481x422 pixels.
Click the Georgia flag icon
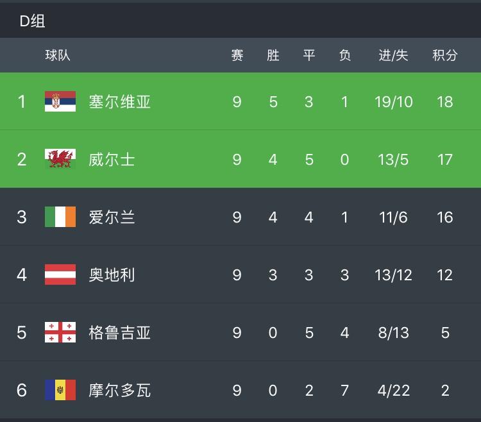pyautogui.click(x=60, y=332)
